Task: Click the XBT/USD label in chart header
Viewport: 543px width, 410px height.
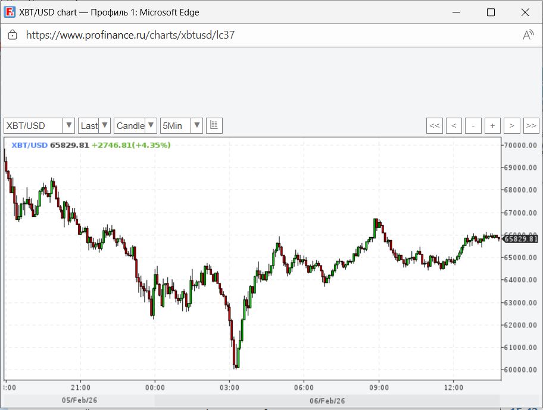Action: point(30,145)
